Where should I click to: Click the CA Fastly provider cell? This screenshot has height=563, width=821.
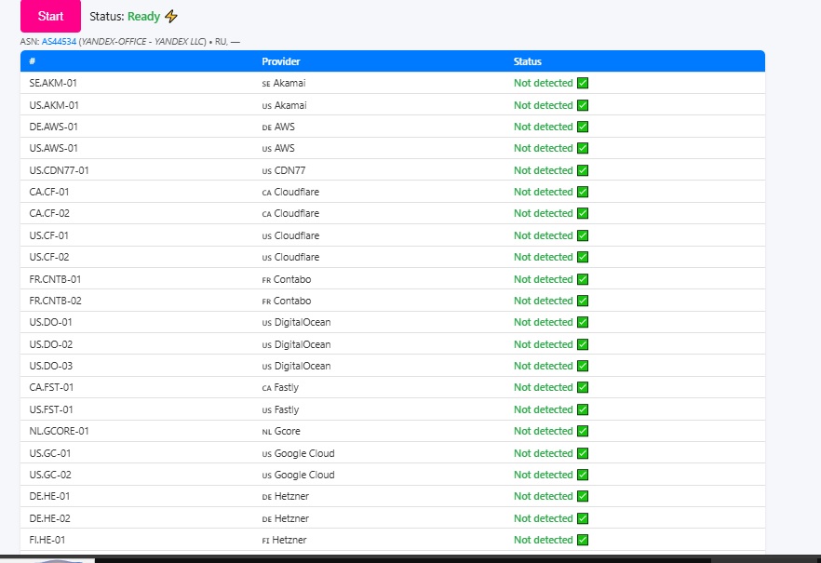pyautogui.click(x=280, y=388)
